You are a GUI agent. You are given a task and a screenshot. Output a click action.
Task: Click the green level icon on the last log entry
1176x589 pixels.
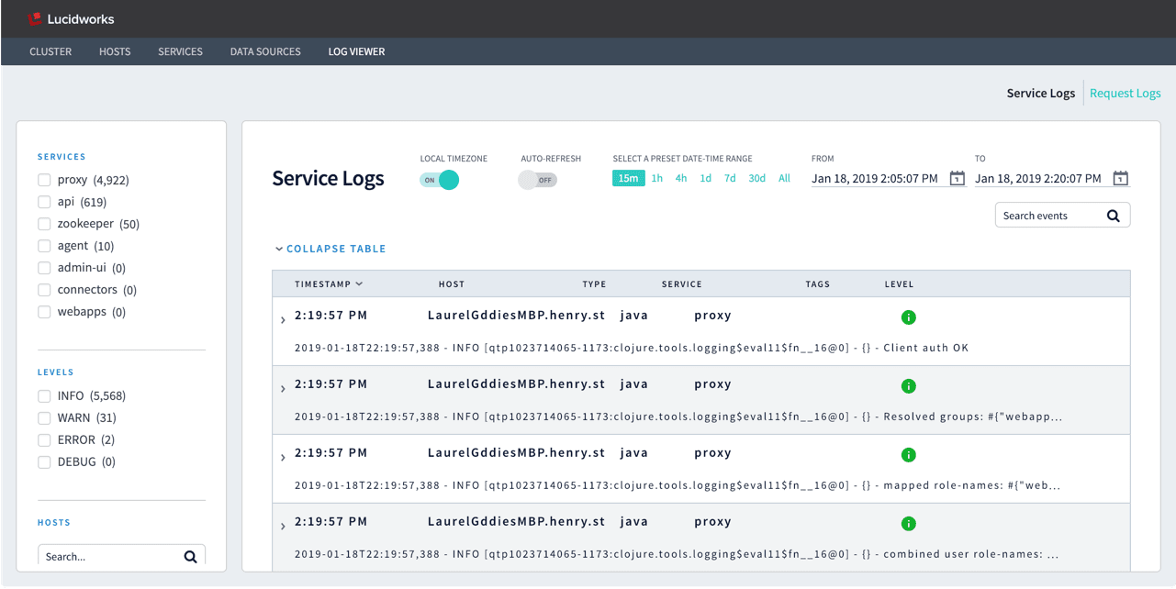[908, 523]
